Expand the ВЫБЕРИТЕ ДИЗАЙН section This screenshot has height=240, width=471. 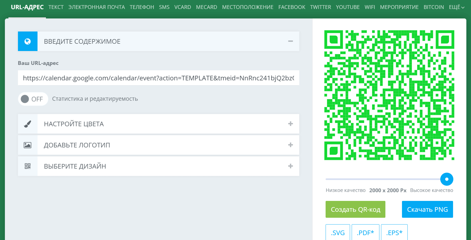[291, 166]
